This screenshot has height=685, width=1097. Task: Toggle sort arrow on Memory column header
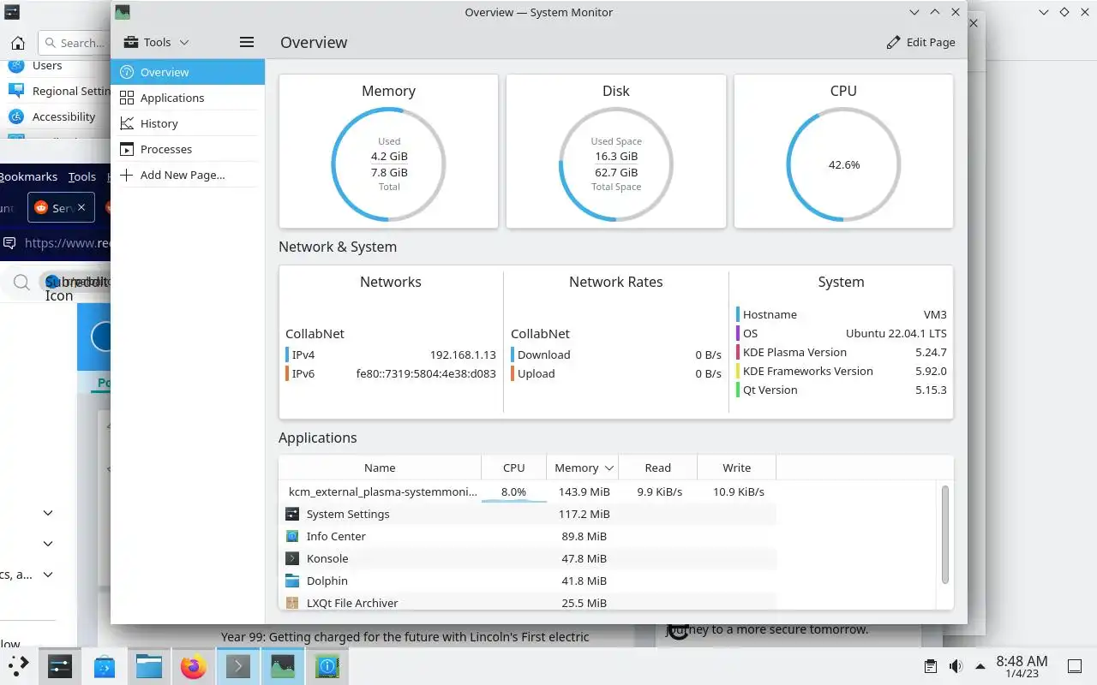(609, 468)
